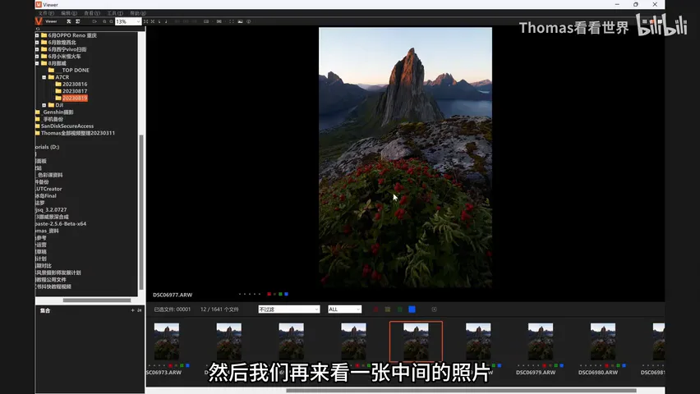Select the DSC06979.ARW thumbnail

[x=540, y=346]
